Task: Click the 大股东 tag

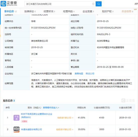Action: point(24,121)
